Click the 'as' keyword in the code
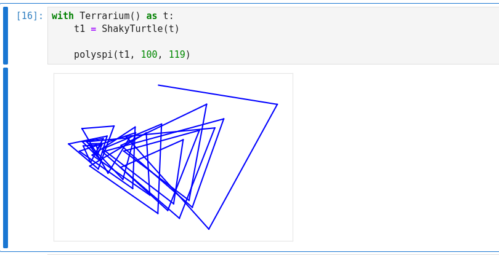The height and width of the screenshot is (255, 499). (152, 16)
